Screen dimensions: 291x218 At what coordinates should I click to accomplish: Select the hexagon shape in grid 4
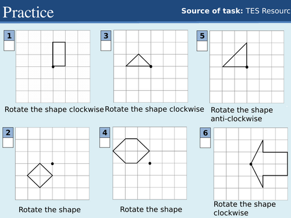pyautogui.click(x=131, y=151)
